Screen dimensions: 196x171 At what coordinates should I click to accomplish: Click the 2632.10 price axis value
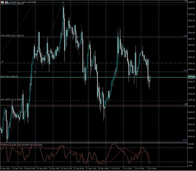tap(192, 106)
